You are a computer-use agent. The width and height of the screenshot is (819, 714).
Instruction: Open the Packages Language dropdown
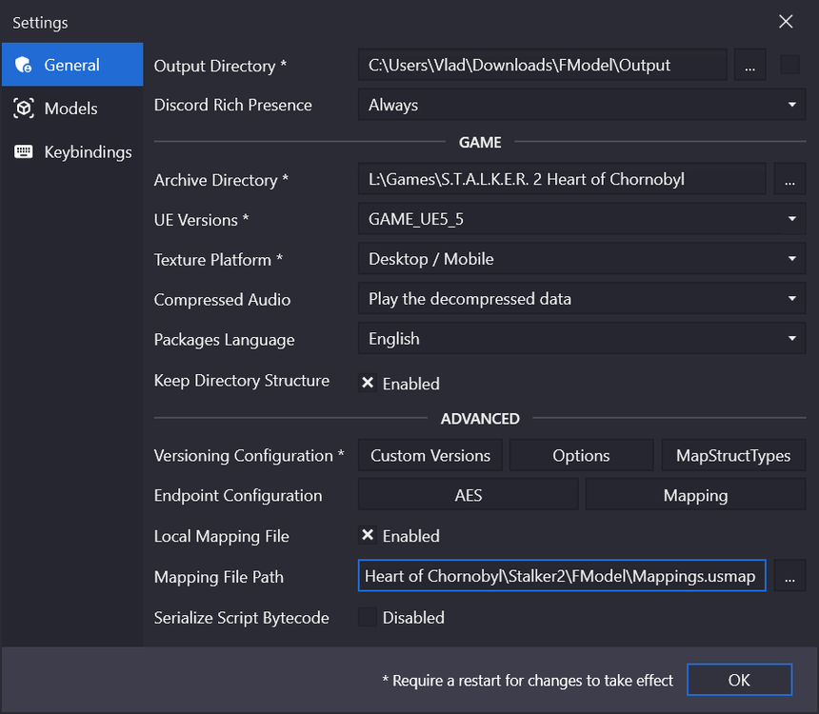pyautogui.click(x=581, y=339)
